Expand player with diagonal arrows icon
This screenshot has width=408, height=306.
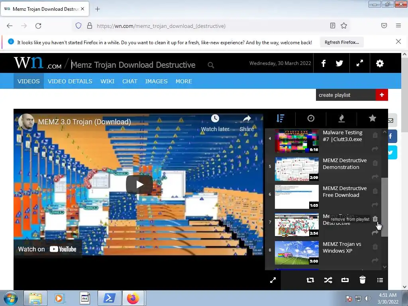click(273, 280)
